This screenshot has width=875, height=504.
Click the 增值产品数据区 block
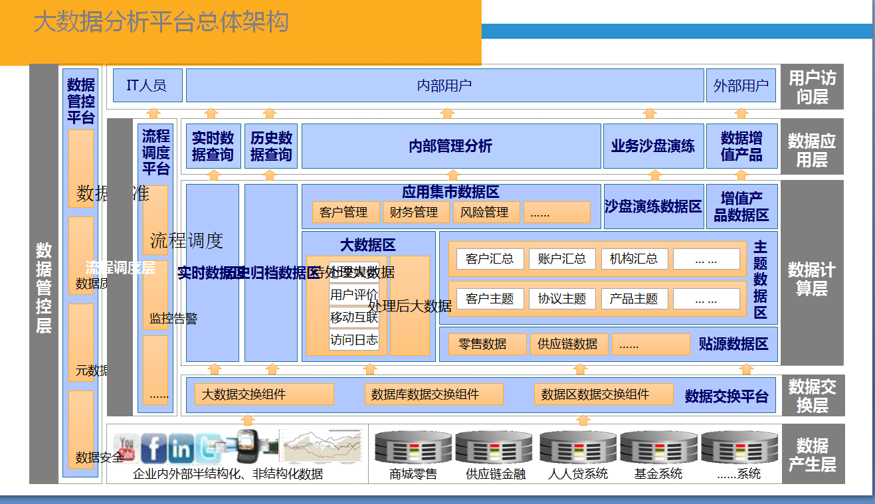point(741,207)
